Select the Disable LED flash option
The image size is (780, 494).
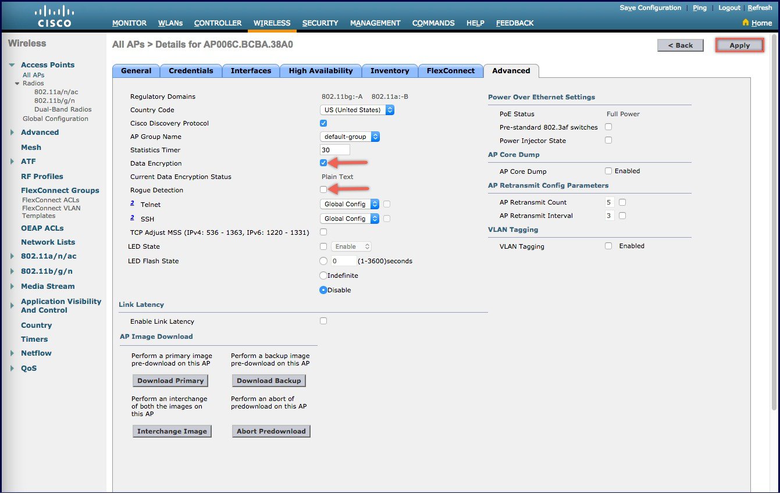click(323, 290)
